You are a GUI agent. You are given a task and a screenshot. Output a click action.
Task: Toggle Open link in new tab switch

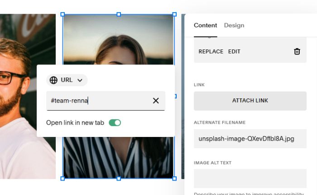[x=115, y=123]
